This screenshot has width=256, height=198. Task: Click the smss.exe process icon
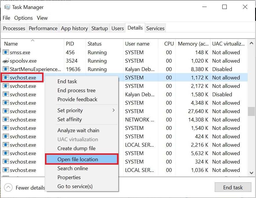tap(6, 52)
